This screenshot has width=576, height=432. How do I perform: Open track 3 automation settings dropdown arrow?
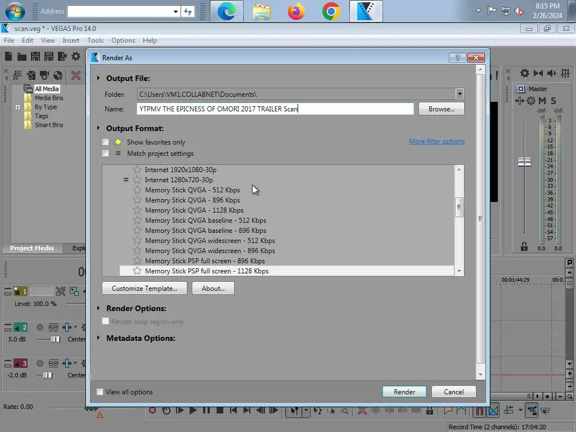75,363
